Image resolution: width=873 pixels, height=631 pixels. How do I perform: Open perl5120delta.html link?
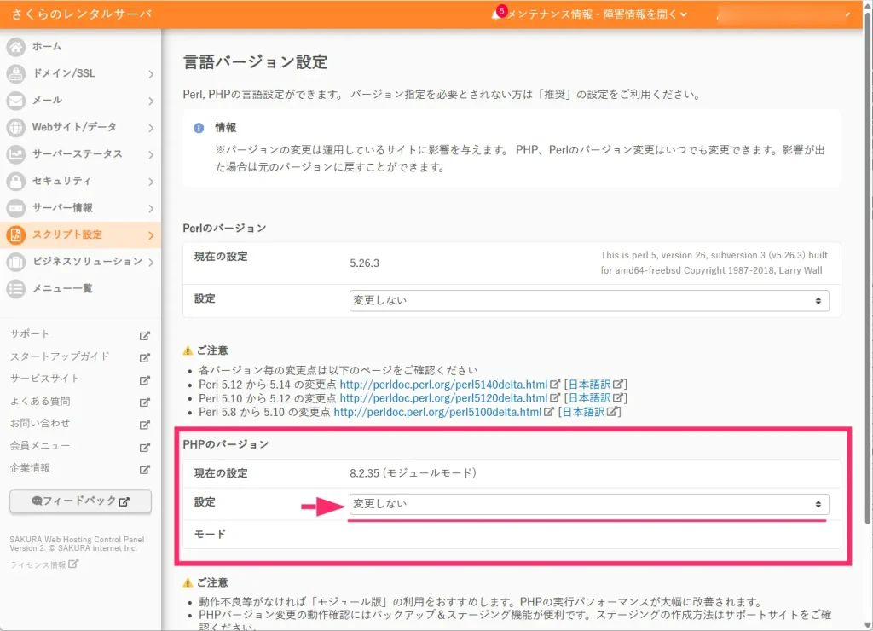[x=443, y=398]
